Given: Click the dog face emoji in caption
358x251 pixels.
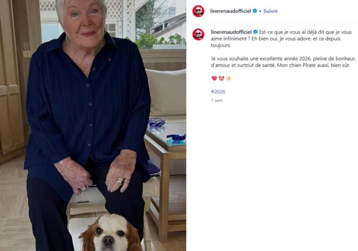Looking at the screenshot, I should 221,78.
